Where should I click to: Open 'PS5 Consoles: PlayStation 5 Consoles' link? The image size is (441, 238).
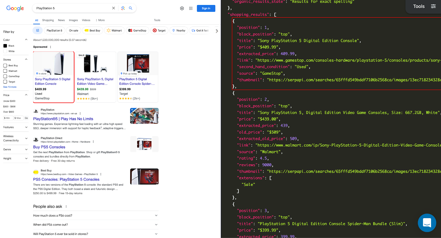point(66,179)
